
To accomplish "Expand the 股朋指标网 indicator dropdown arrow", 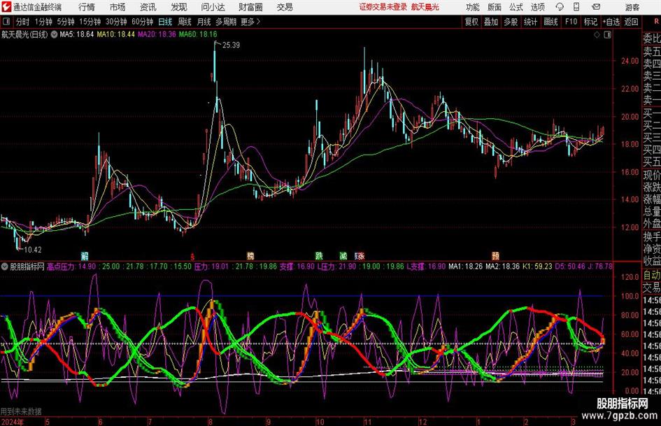I will click(x=5, y=267).
